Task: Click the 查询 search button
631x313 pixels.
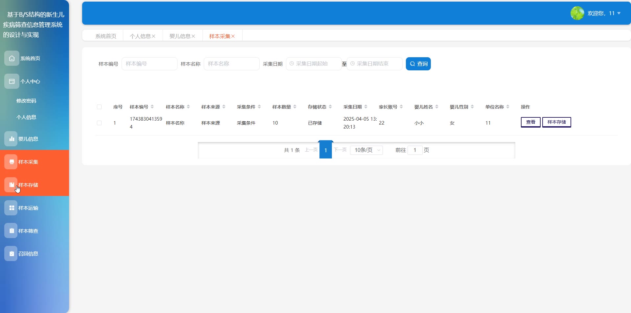Action: click(418, 64)
